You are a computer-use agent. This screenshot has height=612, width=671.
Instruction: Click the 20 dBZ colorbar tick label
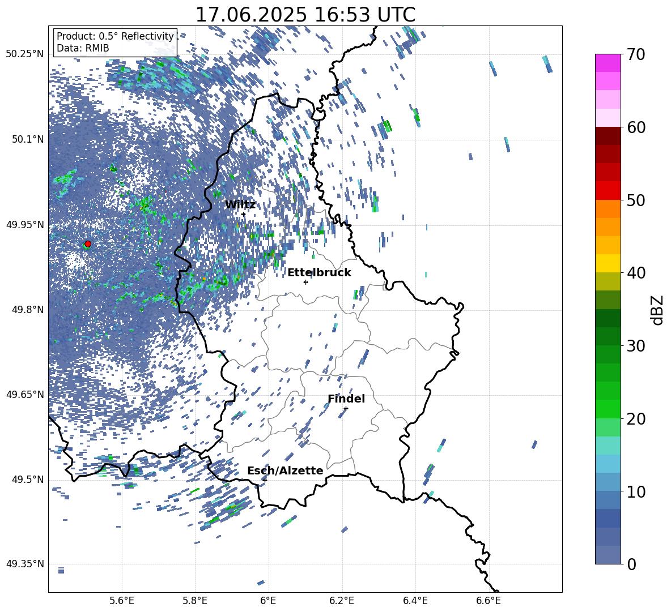point(636,419)
